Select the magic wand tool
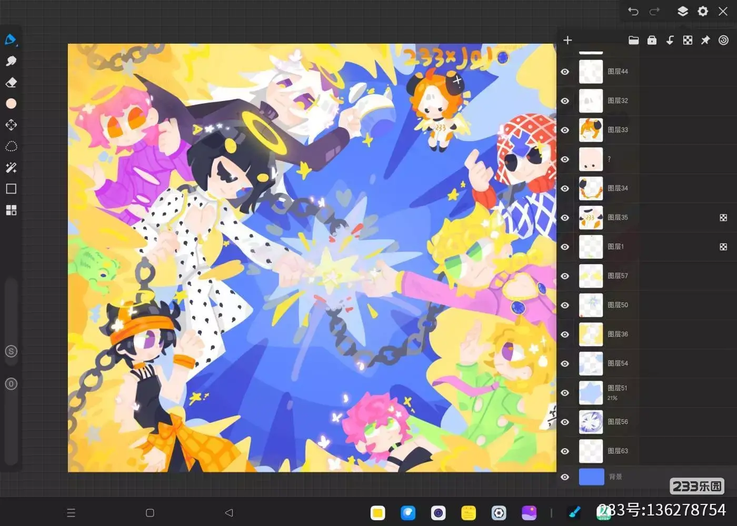Screen dimensions: 737x526 point(11,168)
